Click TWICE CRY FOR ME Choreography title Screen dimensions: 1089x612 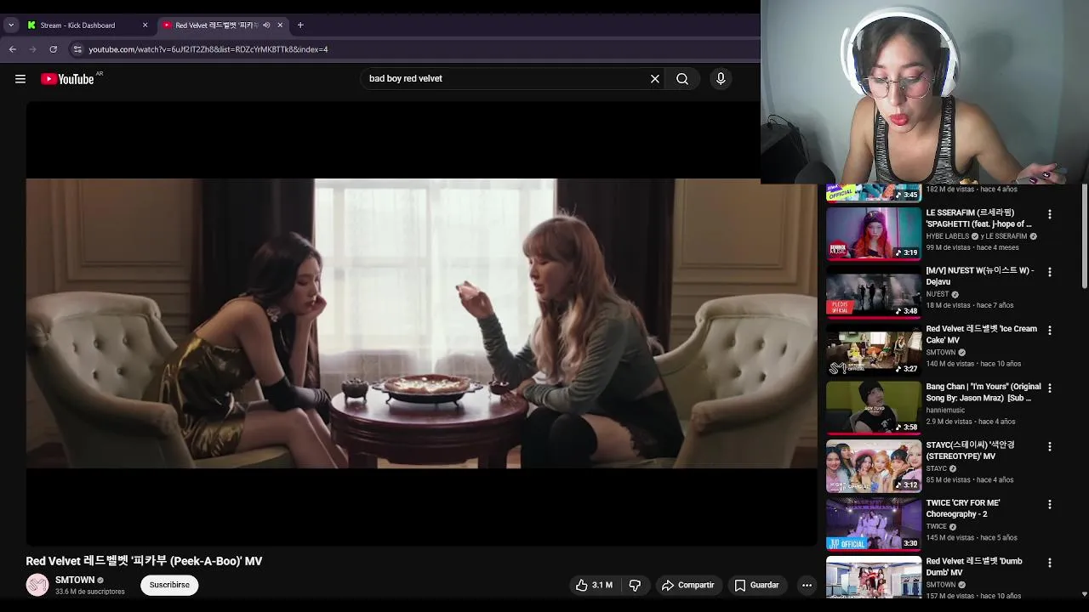963,508
